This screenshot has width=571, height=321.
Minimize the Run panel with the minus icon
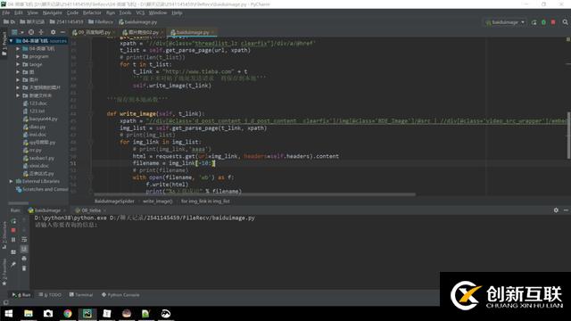pyautogui.click(x=566, y=210)
